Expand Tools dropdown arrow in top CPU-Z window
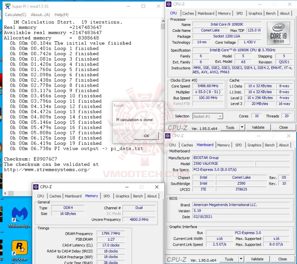Image resolution: width=297 pixels, height=264 pixels. [x=242, y=128]
